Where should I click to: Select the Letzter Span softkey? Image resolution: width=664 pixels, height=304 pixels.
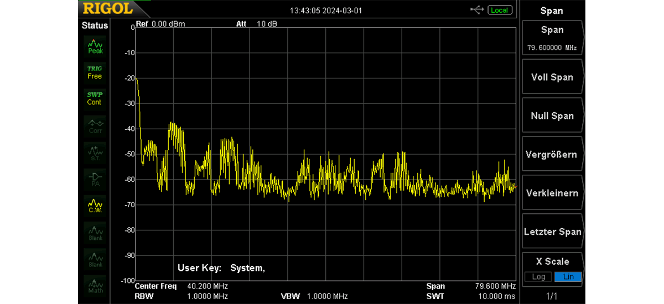[x=552, y=232]
